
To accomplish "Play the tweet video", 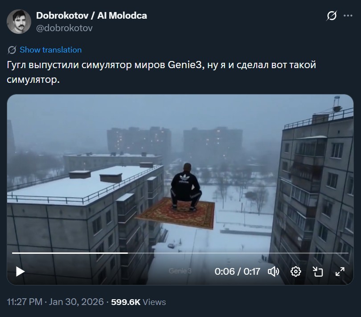I will coord(20,272).
